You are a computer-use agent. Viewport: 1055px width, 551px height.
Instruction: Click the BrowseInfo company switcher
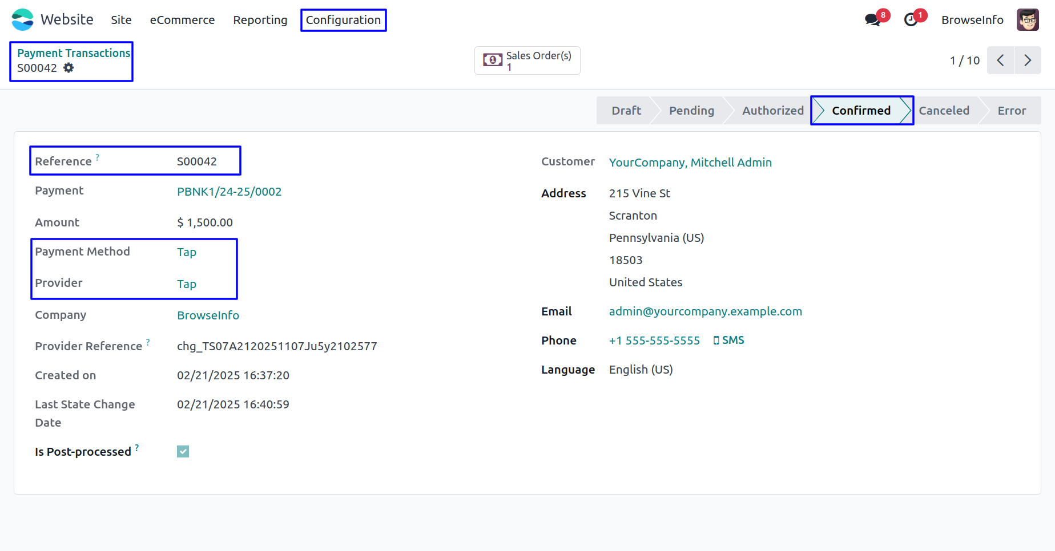972,20
